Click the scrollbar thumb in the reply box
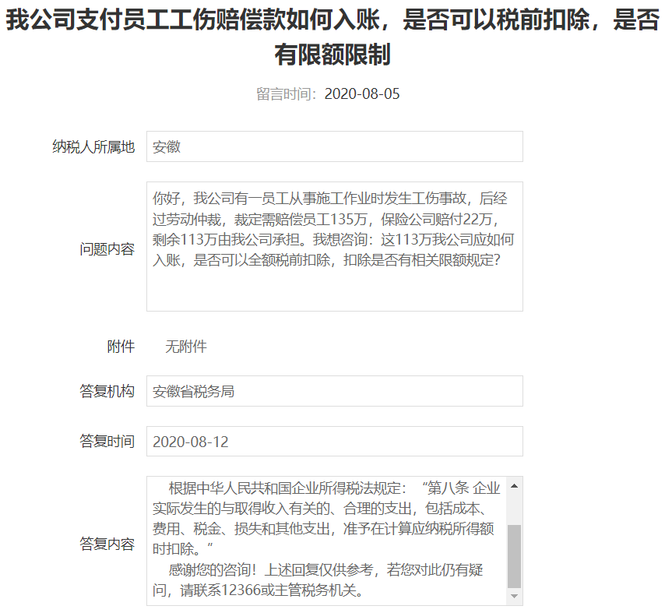Screen dimensions: 665x613 514,556
